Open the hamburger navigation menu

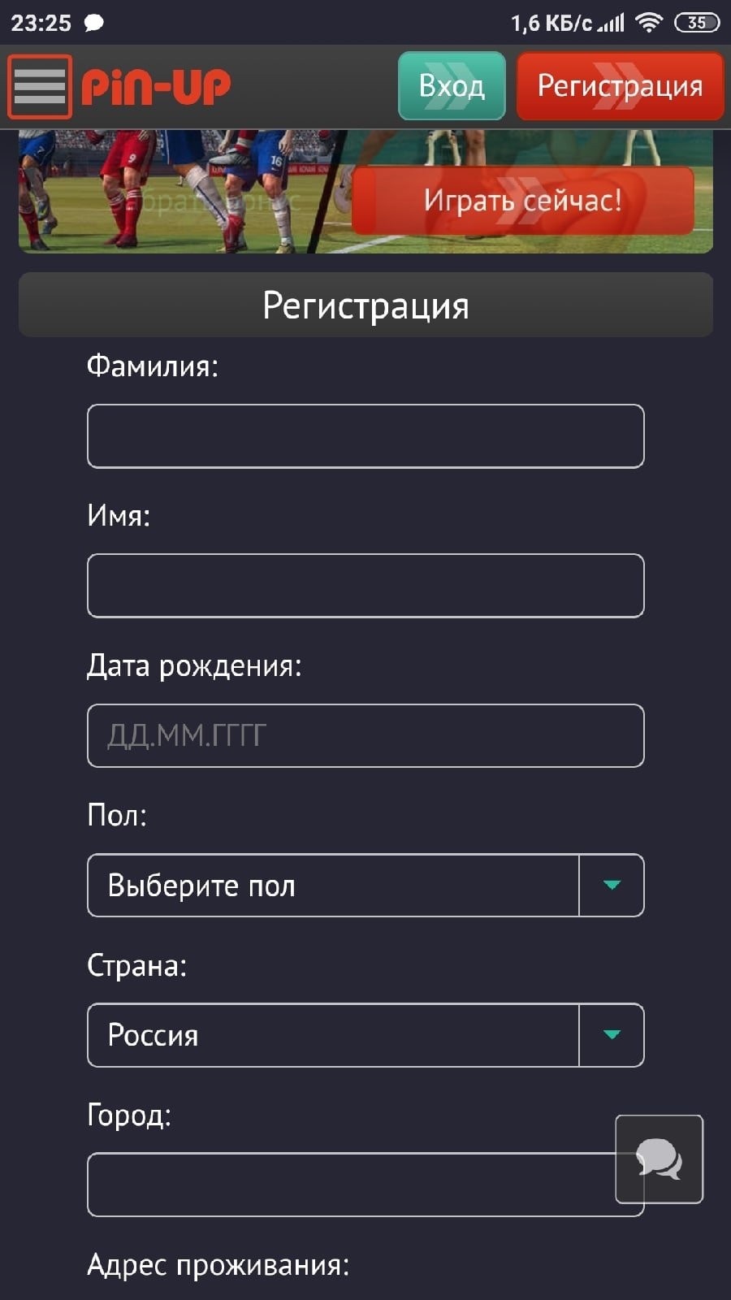pyautogui.click(x=40, y=85)
